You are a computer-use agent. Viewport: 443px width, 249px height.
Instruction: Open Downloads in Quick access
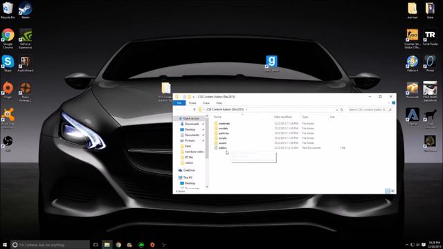(x=192, y=124)
